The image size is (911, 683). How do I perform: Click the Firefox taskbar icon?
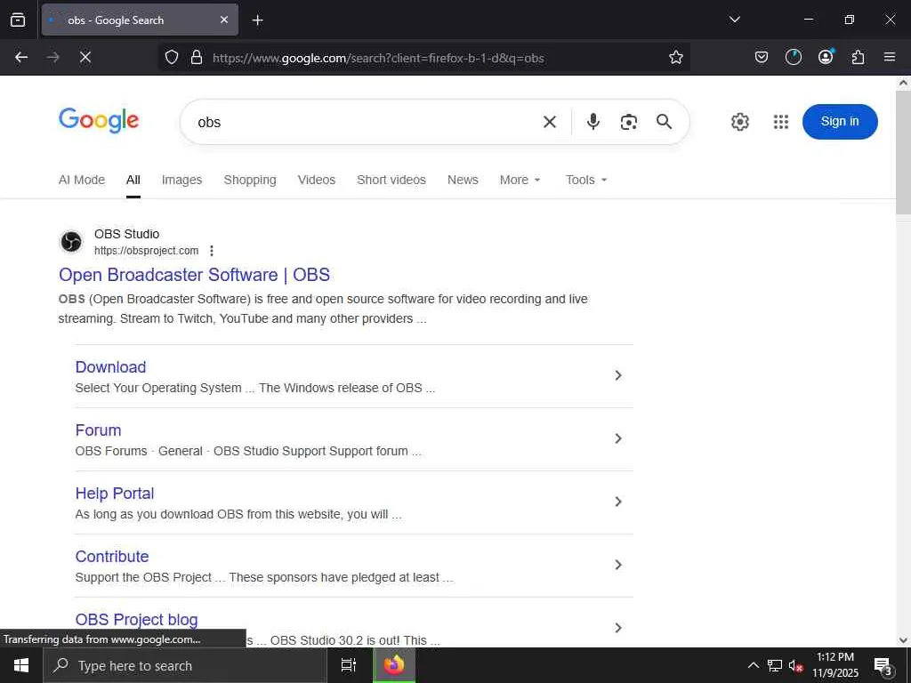394,665
